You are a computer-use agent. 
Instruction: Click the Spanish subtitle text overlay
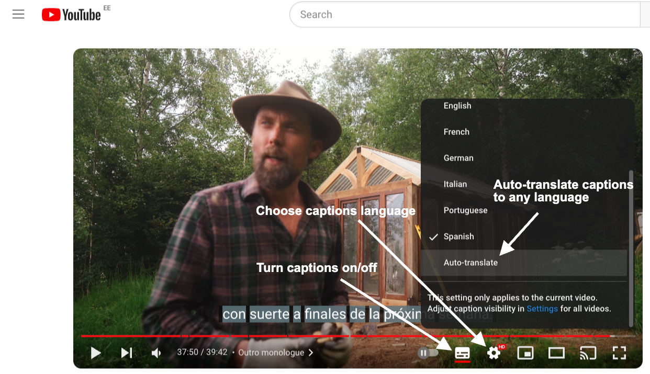click(357, 314)
